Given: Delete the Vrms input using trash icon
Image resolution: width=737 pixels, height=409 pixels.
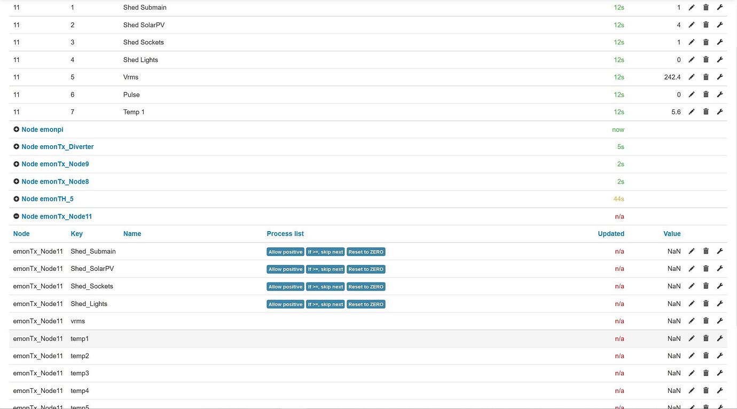Looking at the screenshot, I should [705, 76].
